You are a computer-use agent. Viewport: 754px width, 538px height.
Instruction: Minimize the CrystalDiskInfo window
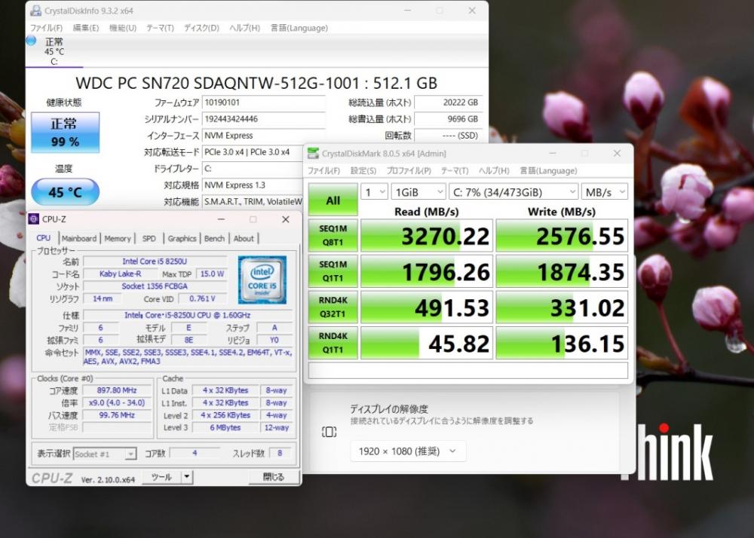point(407,11)
